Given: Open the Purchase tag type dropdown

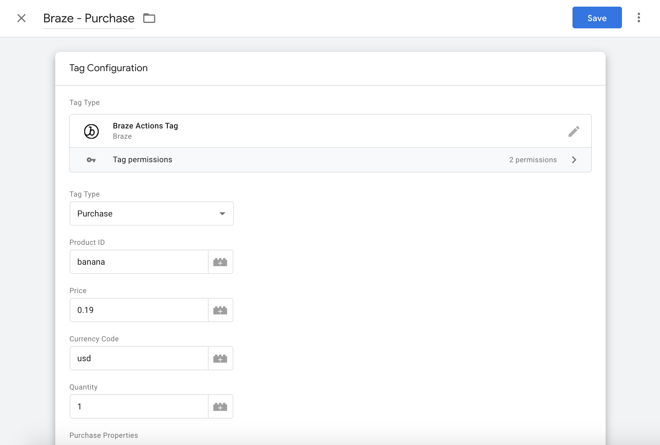Looking at the screenshot, I should pos(151,213).
